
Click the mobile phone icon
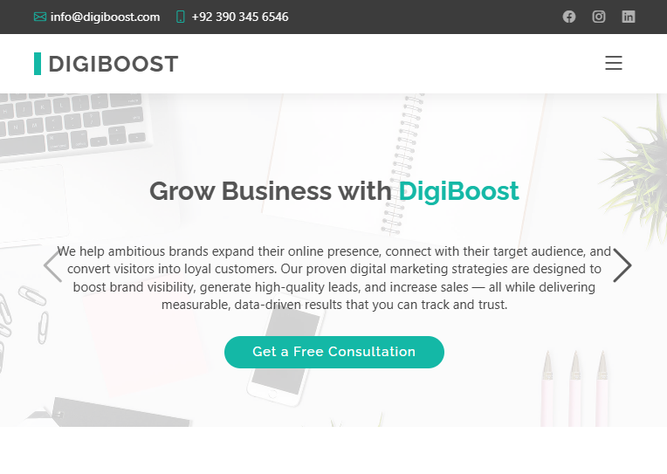pyautogui.click(x=181, y=17)
